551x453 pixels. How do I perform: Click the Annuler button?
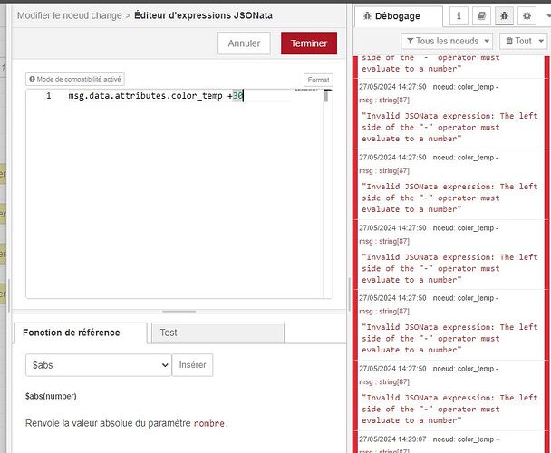(244, 43)
